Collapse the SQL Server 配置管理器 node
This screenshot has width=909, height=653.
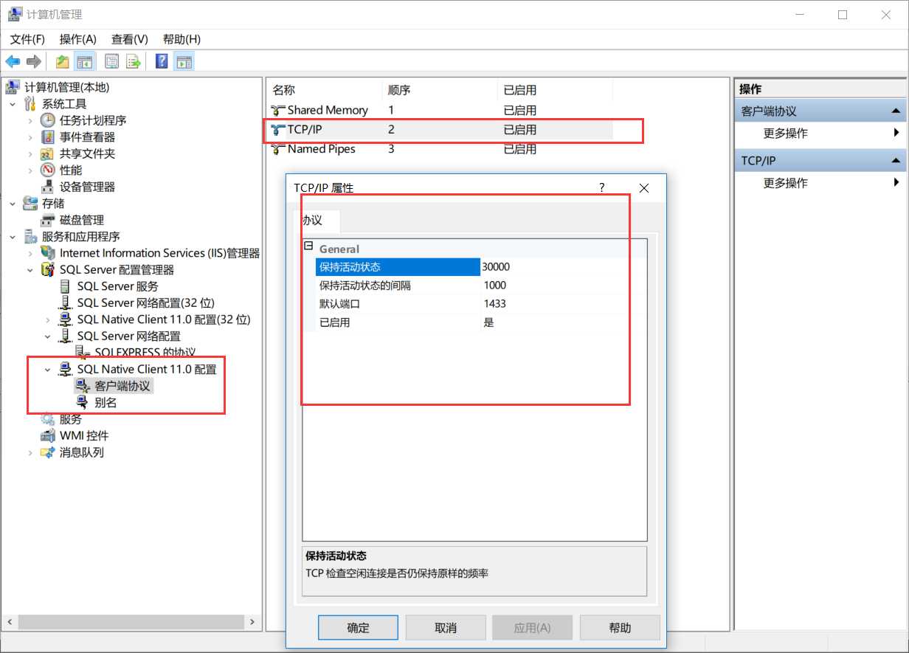click(x=30, y=270)
